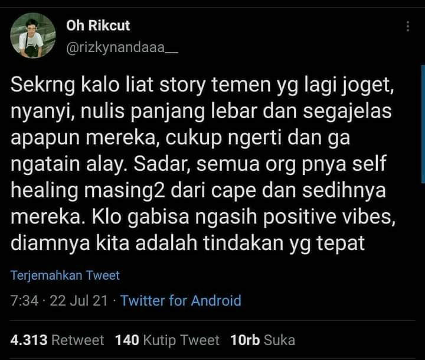Click the 4.313 retweet number
This screenshot has height=360, width=425.
(29, 340)
